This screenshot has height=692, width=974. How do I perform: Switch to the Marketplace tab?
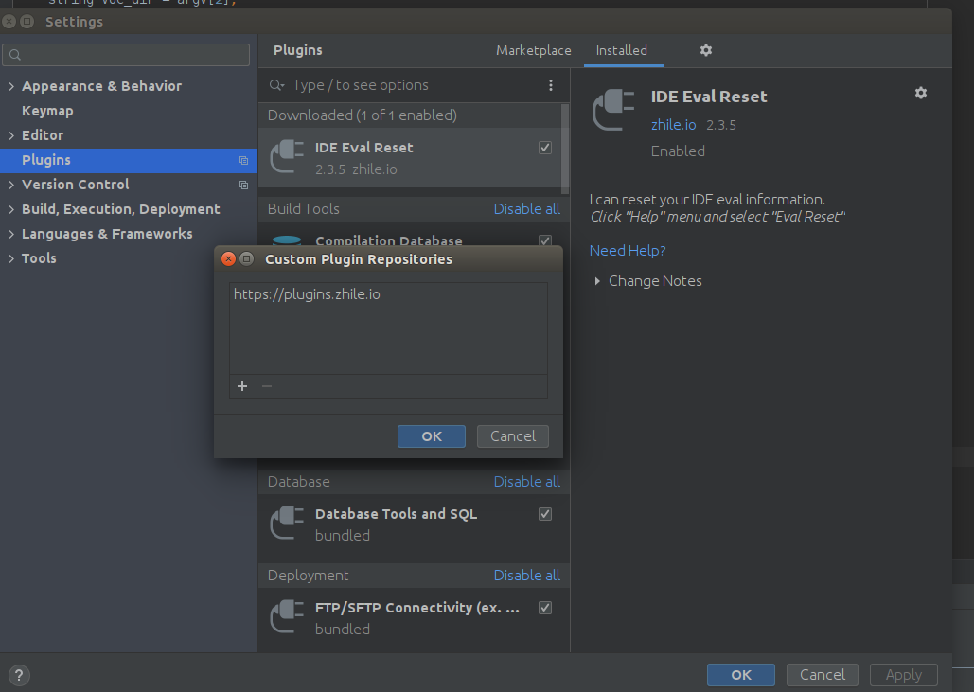point(534,50)
